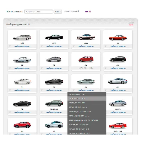This screenshot has height=142, width=142.
Task: Open model dropdown under Audi A4
Action: [22, 90]
